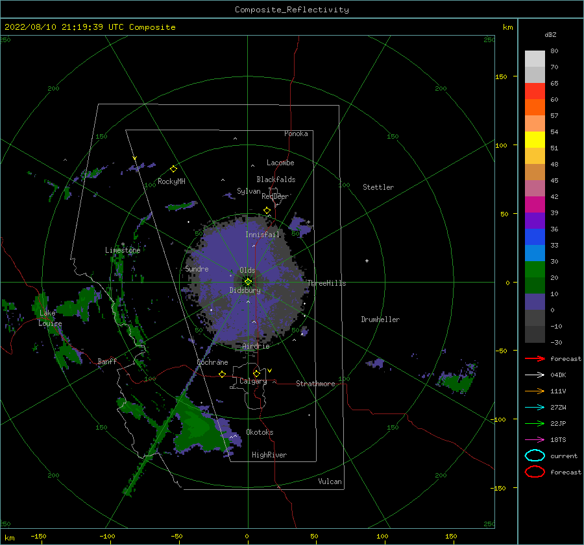
Task: Click the Innisfail label
Action: (262, 235)
